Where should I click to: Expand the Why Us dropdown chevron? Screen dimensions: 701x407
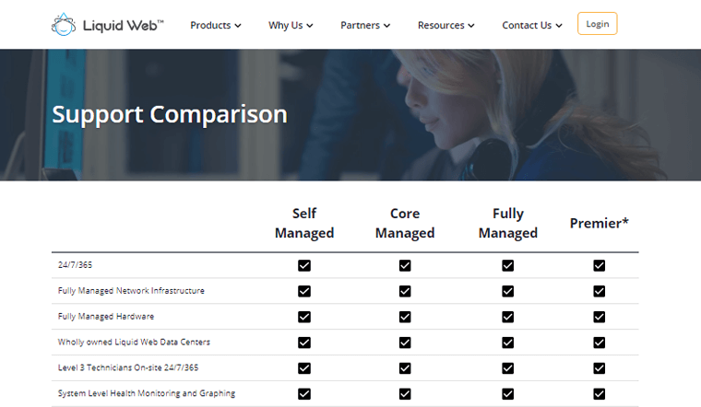click(310, 26)
